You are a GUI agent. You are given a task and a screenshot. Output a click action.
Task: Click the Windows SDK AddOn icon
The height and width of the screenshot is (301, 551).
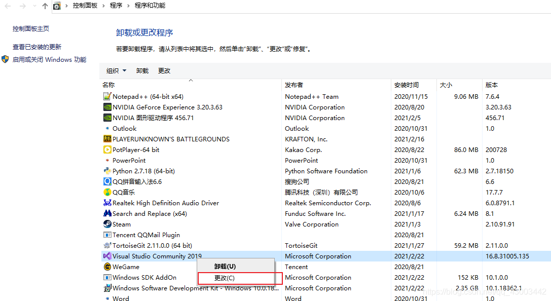click(107, 277)
